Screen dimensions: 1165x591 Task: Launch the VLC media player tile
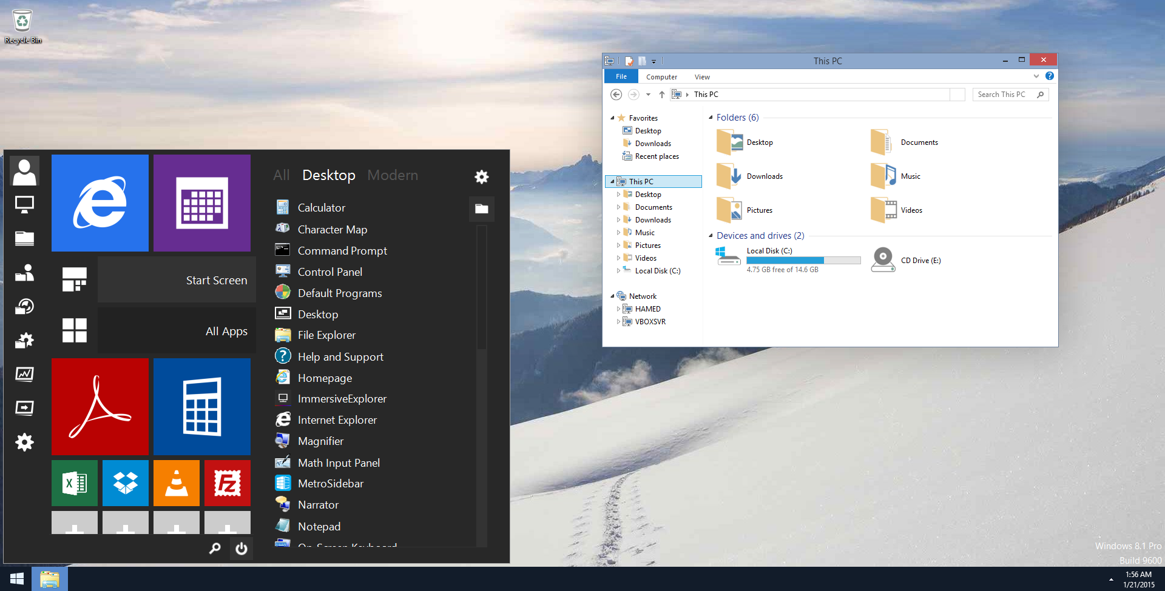176,482
